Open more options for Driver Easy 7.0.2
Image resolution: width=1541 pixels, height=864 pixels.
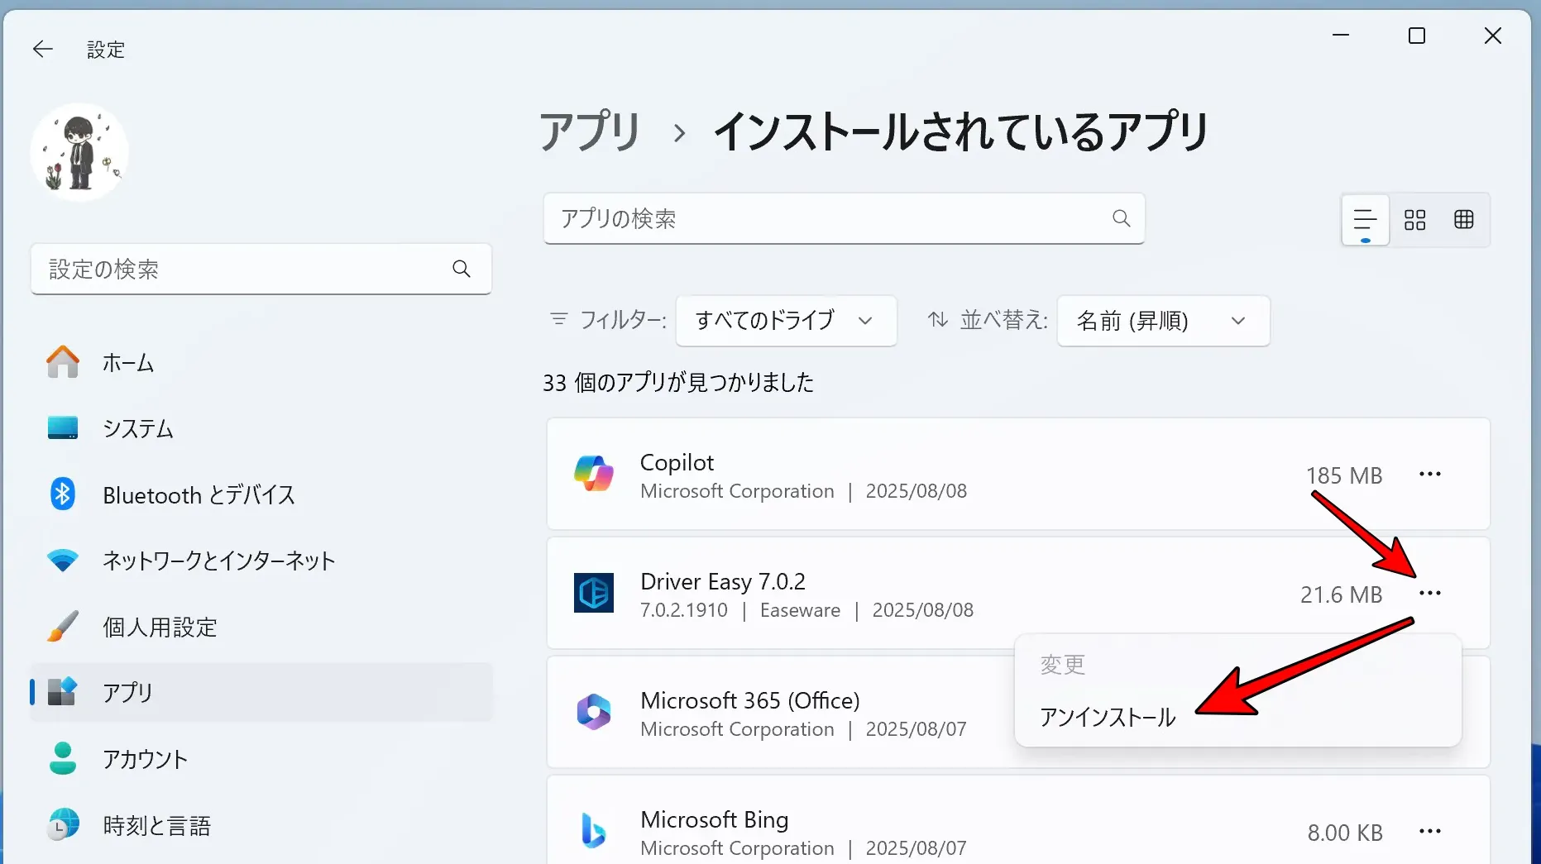(1430, 594)
